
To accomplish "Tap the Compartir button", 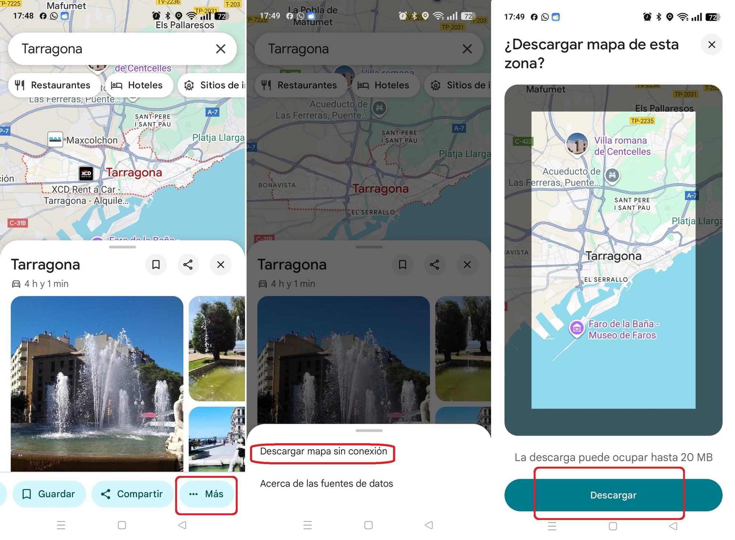I will 132,494.
